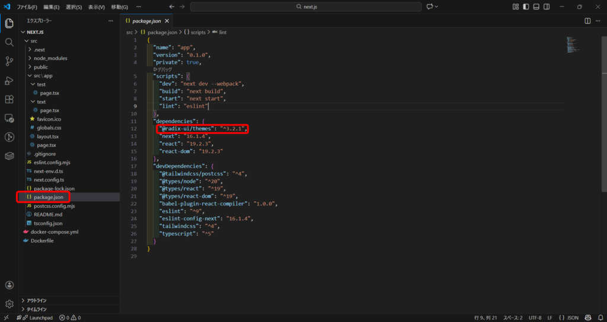Expand the アウトライン section
The width and height of the screenshot is (607, 322).
(x=37, y=300)
